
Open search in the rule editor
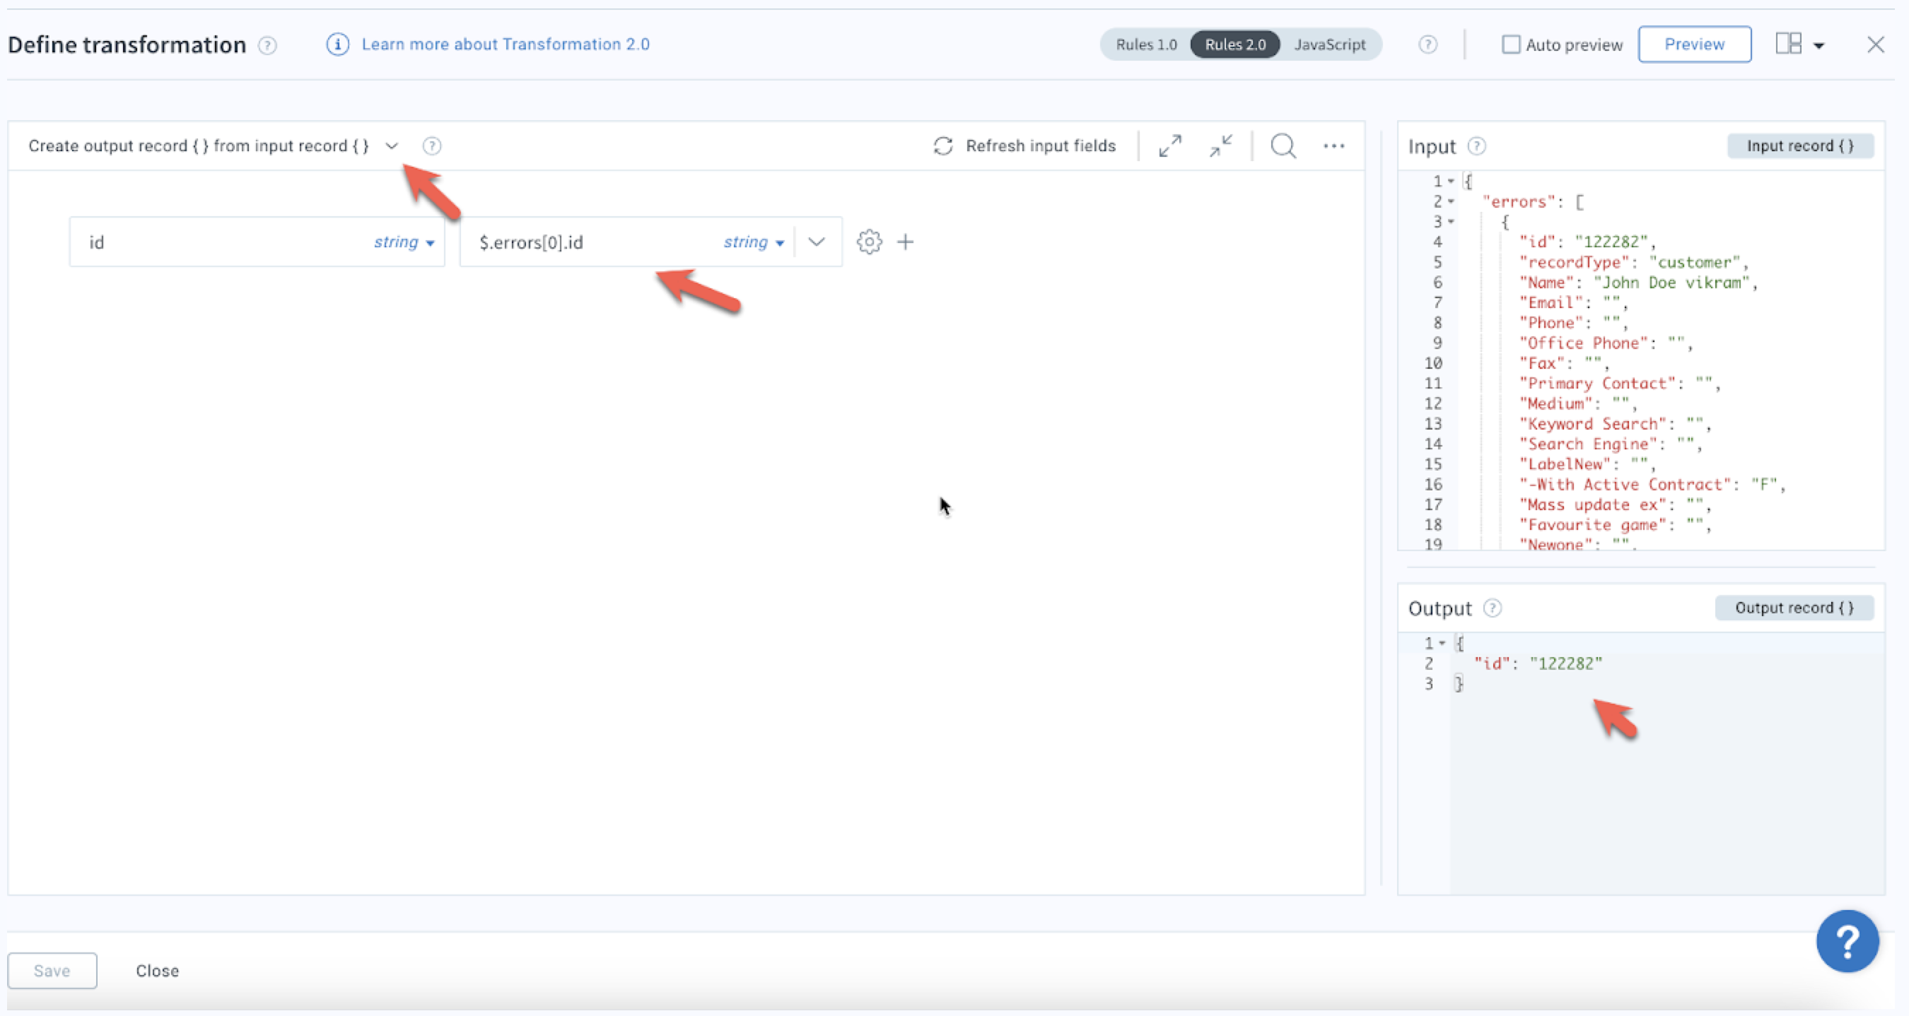[1283, 146]
